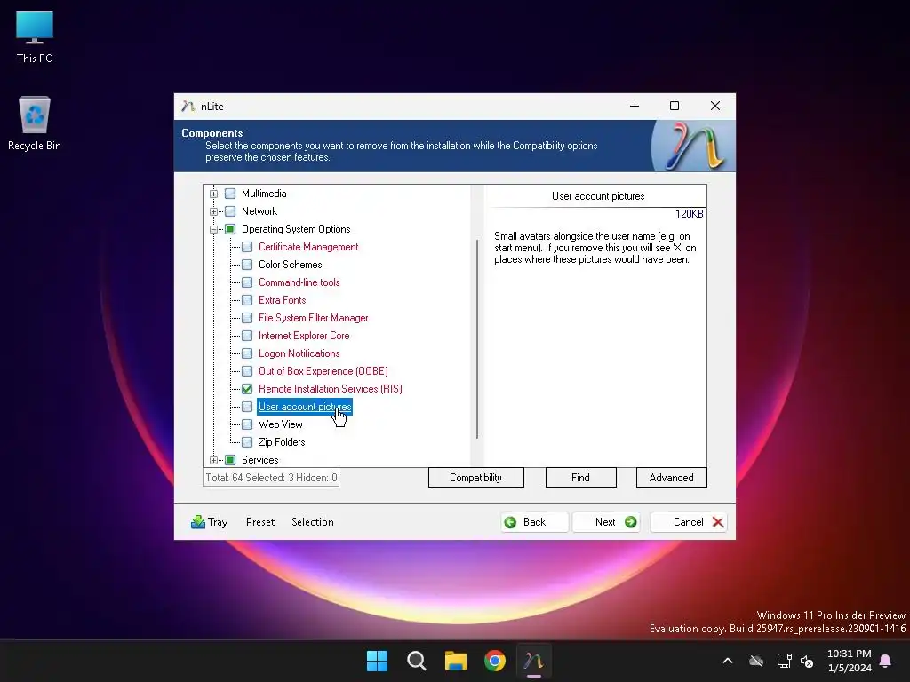Check the Zip Folders checkbox

247,442
